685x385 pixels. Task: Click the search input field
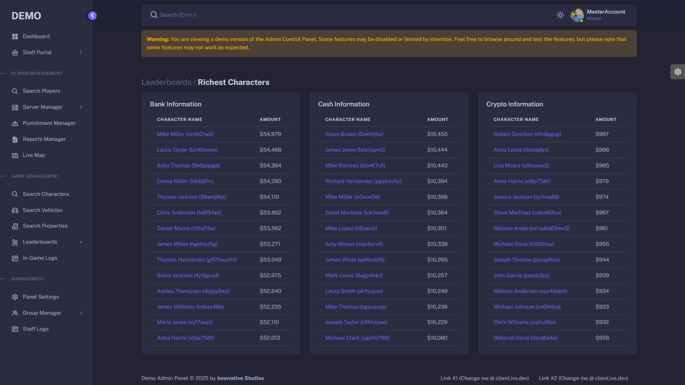321,15
